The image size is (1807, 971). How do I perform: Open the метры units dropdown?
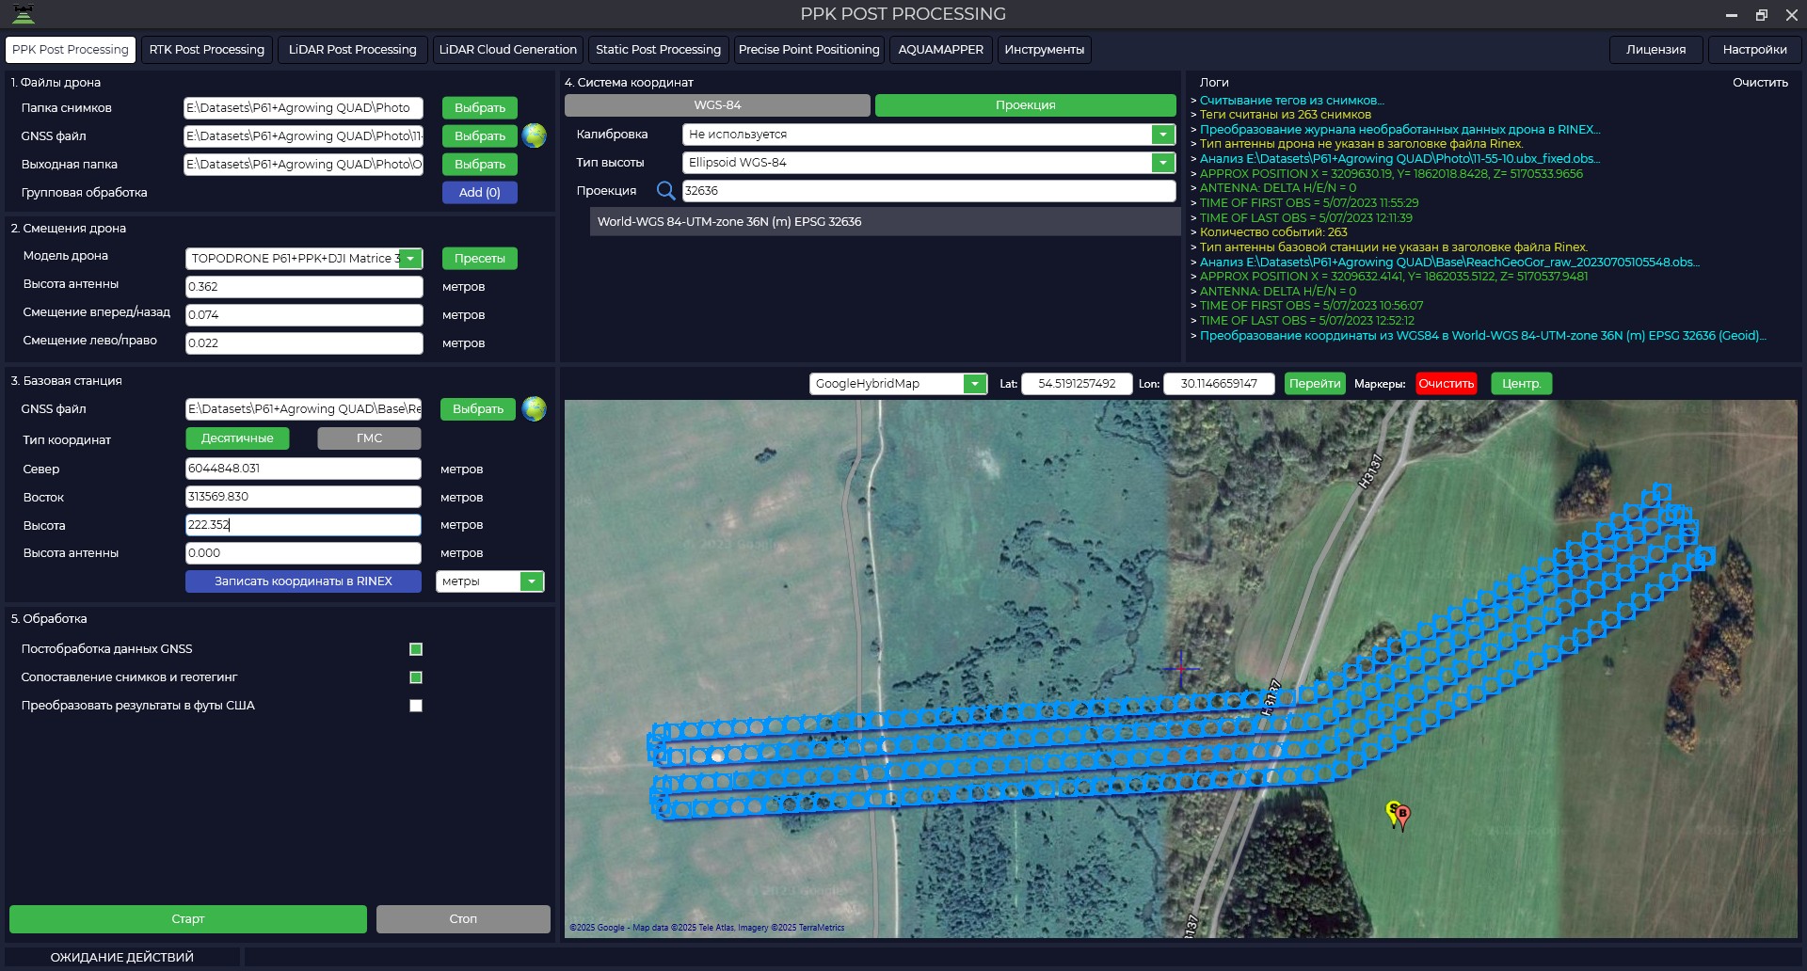coord(532,581)
